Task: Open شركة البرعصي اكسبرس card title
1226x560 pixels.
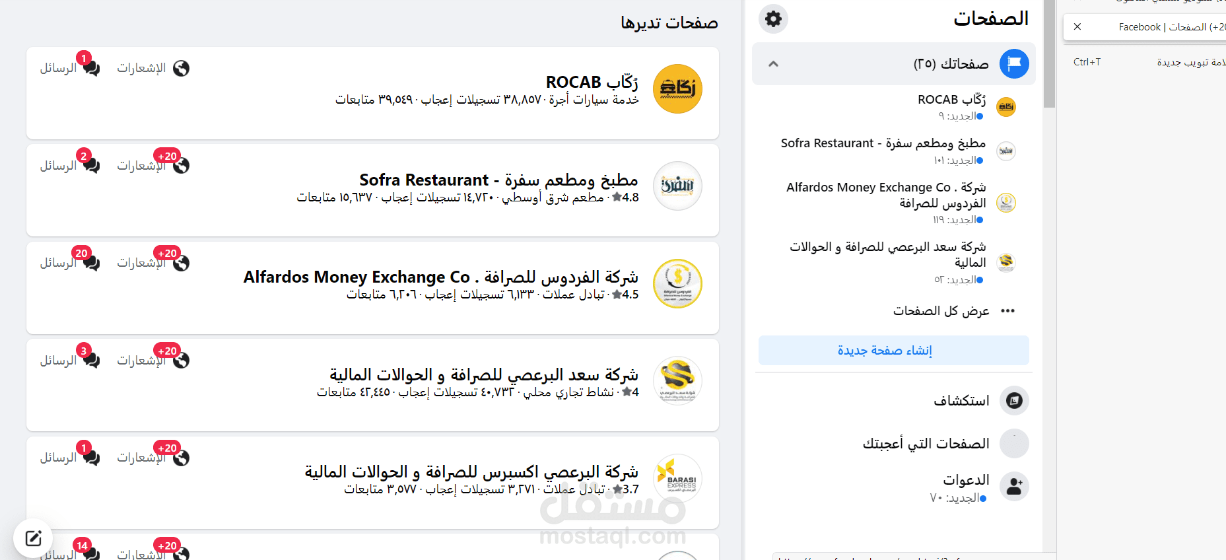Action: pos(471,472)
